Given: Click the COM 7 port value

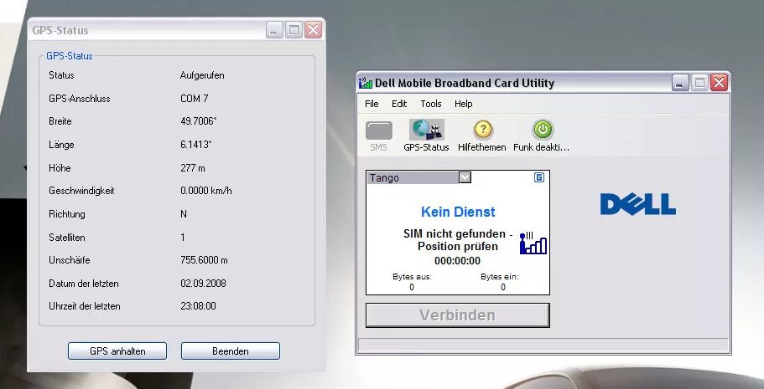Looking at the screenshot, I should (194, 98).
